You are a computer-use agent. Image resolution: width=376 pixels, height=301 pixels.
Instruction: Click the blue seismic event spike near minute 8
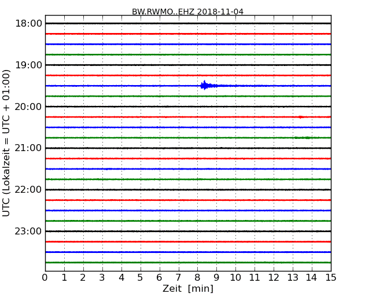[205, 86]
